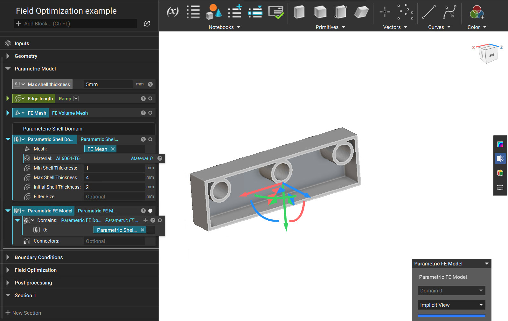Open the Implicit View dropdown

[x=451, y=305]
